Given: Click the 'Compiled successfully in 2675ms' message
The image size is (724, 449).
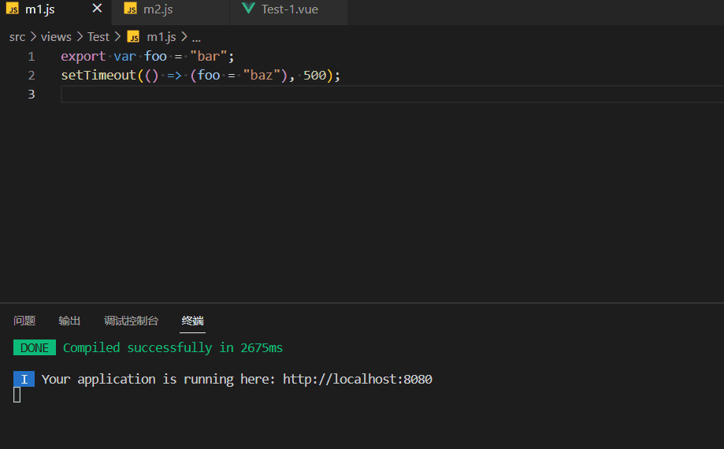Looking at the screenshot, I should pos(173,347).
